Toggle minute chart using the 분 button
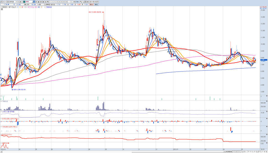The image size is (268, 153). [x=43, y=2]
